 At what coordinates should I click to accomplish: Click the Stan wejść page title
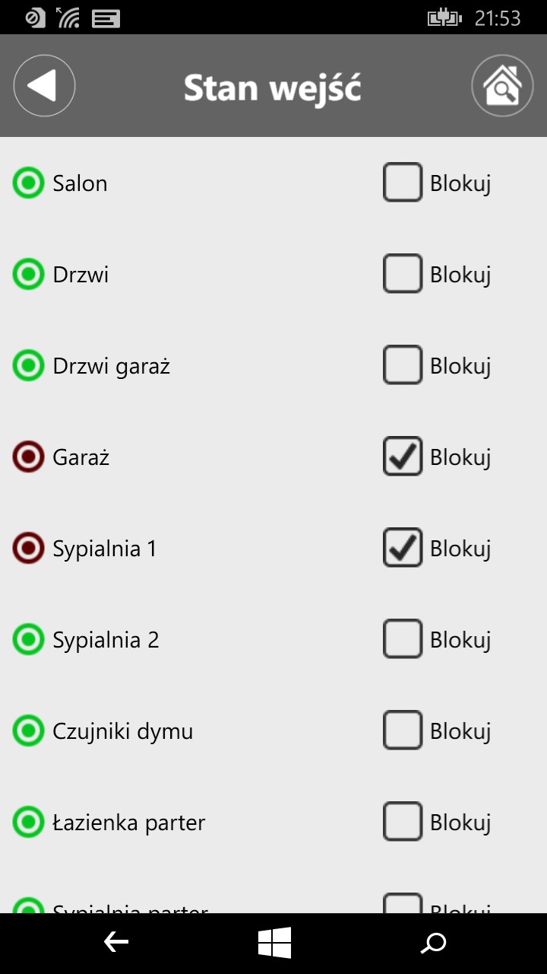click(x=272, y=88)
